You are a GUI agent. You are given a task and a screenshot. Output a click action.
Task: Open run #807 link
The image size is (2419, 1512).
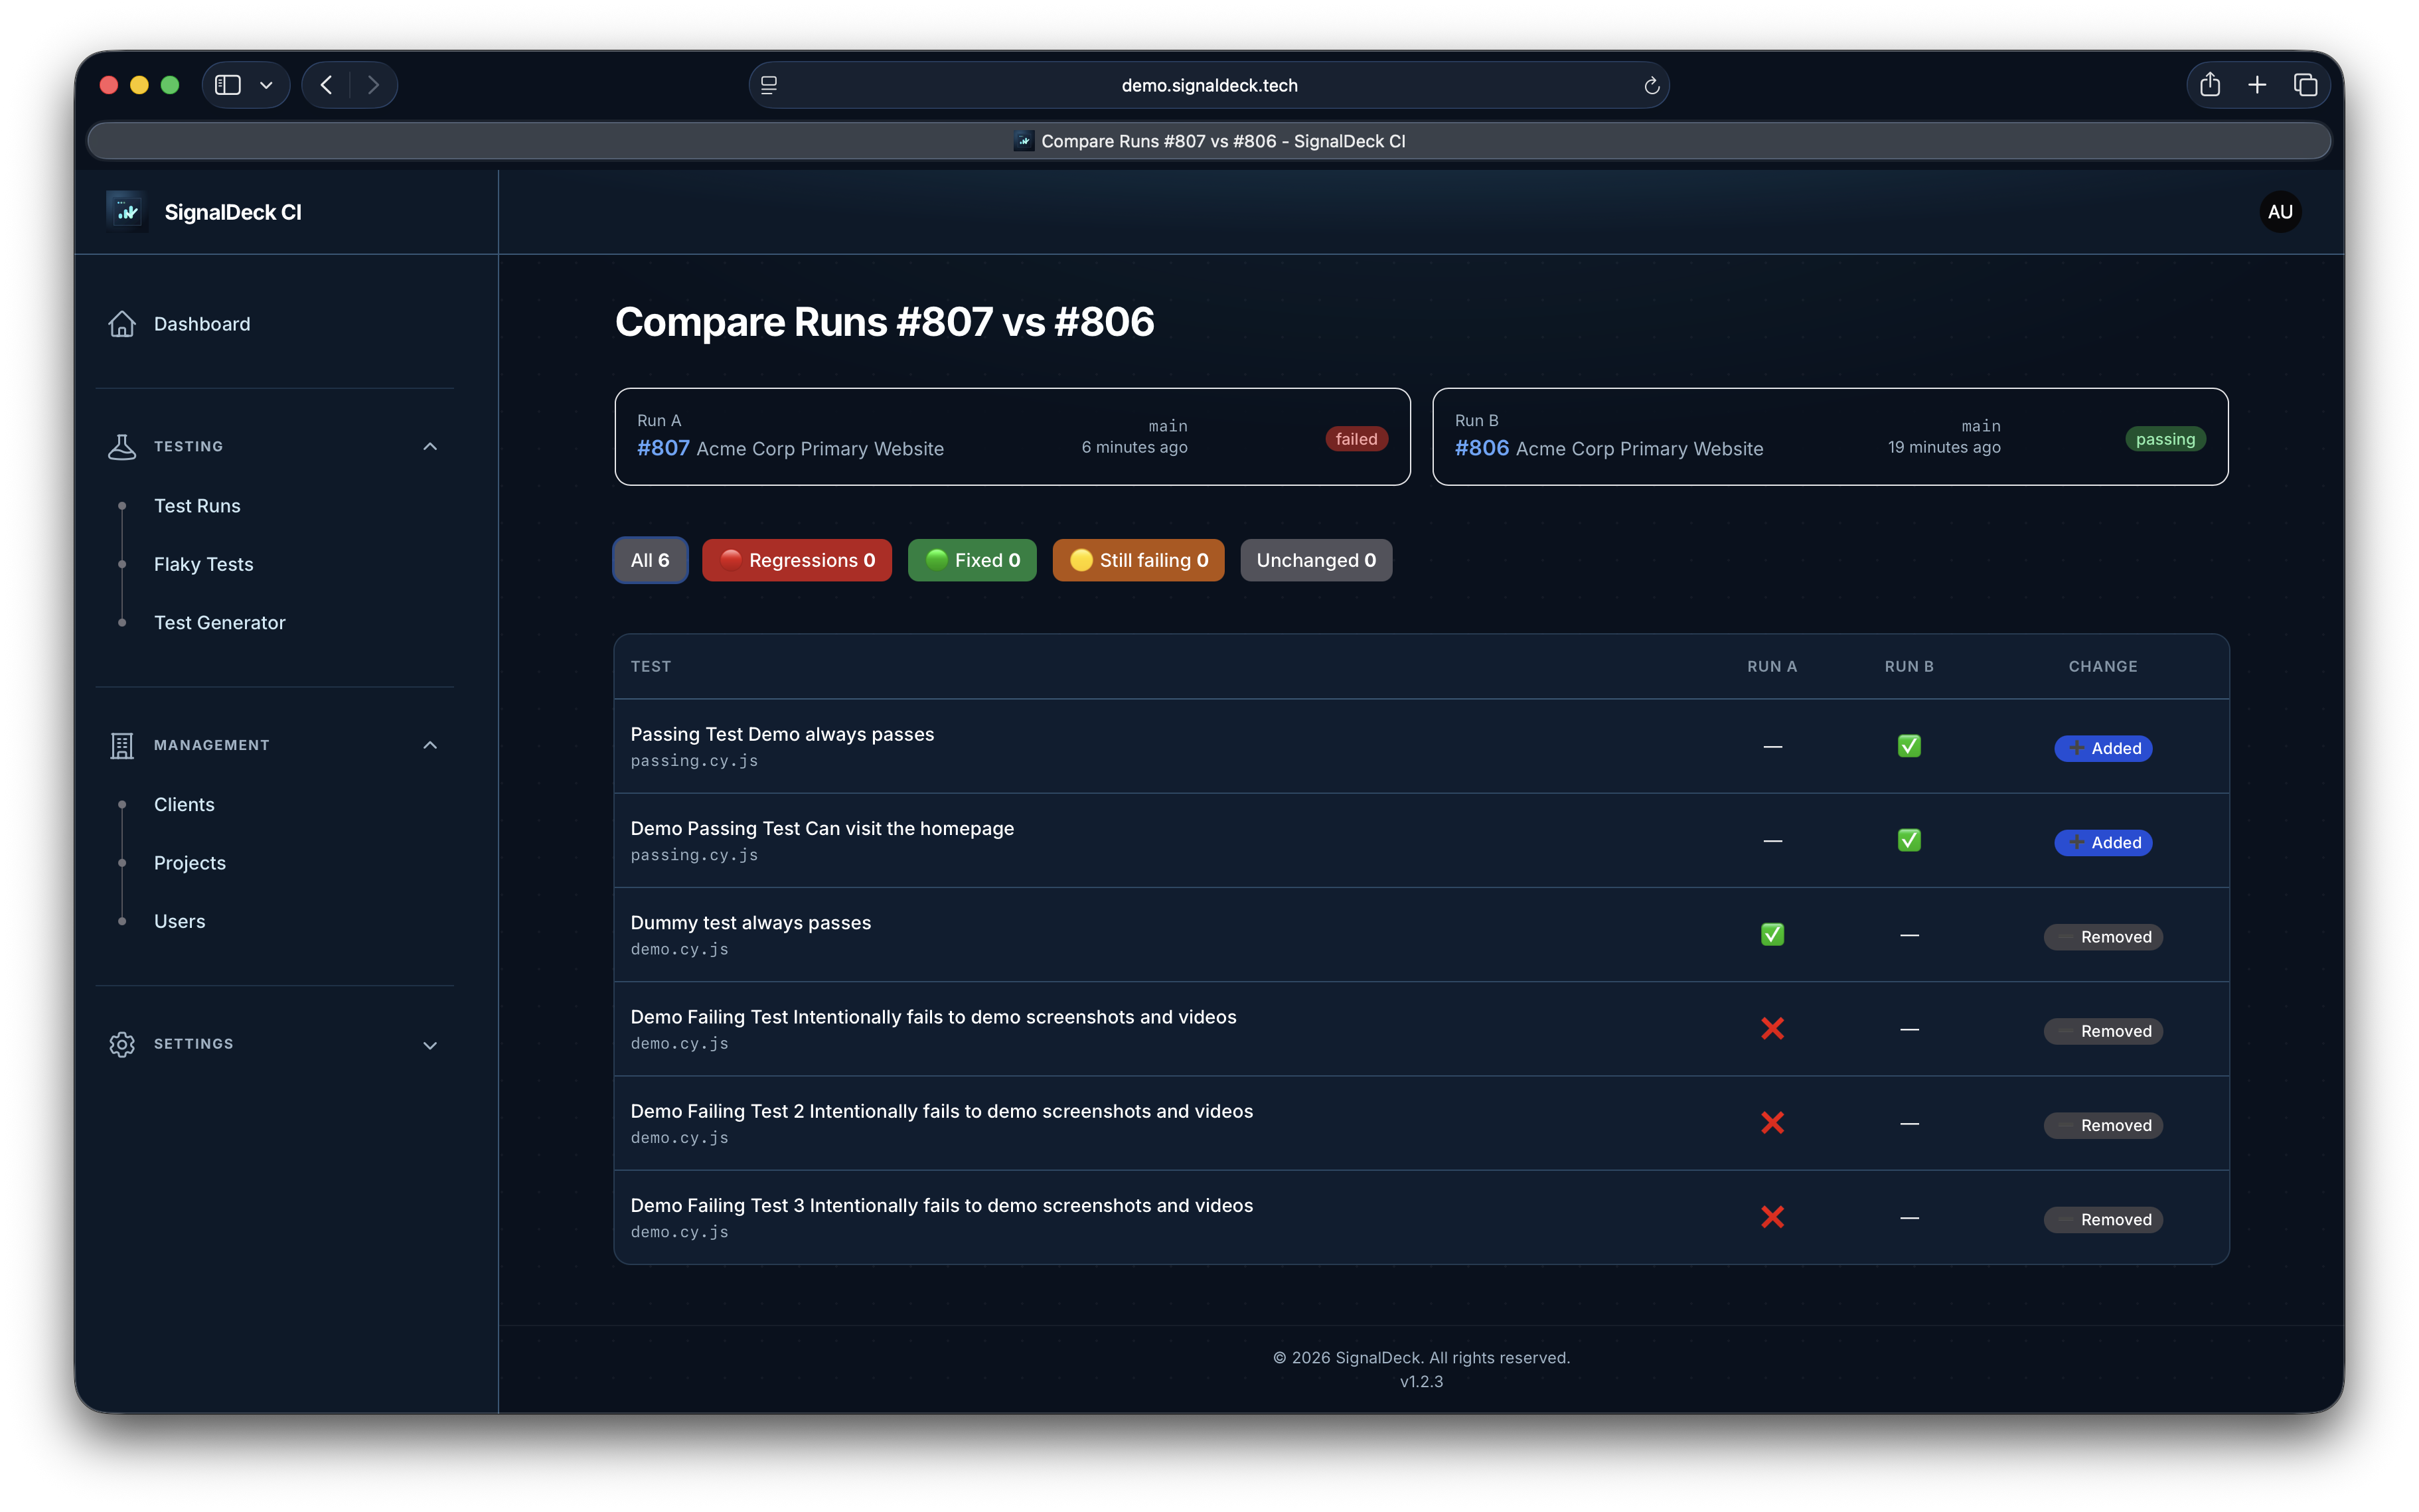663,448
